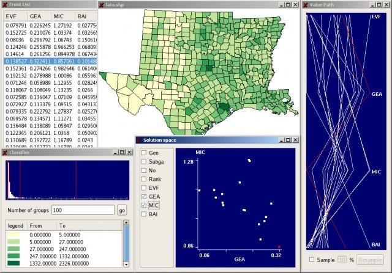
Task: Minimize the Classifier window
Action: 116,152
